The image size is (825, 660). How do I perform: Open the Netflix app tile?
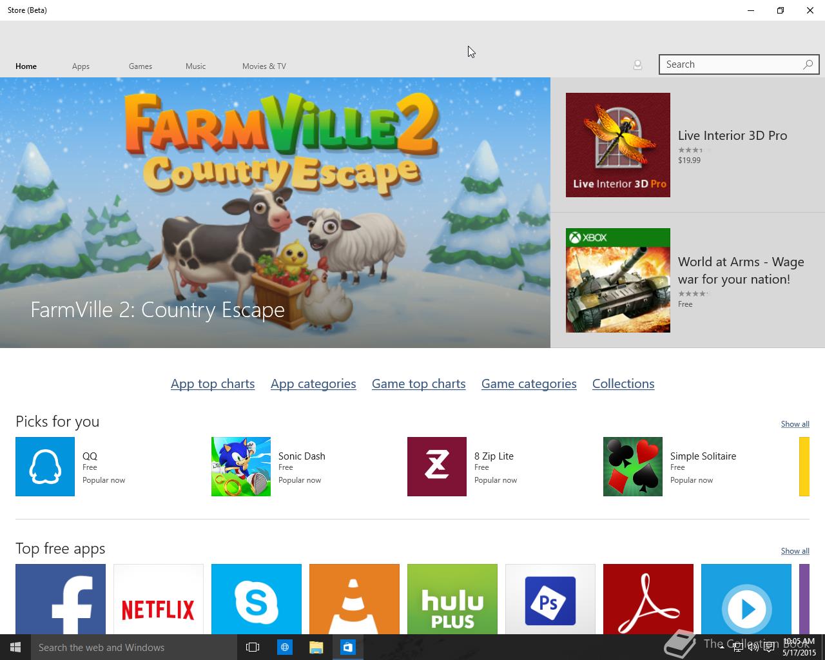tap(159, 599)
